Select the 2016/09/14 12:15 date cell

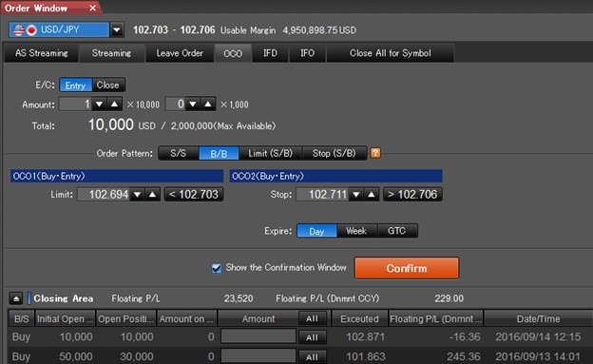[x=538, y=336]
